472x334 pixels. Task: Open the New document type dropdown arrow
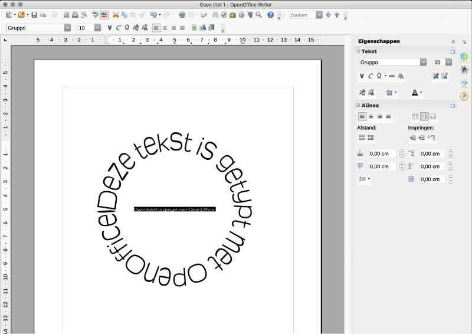[15, 15]
